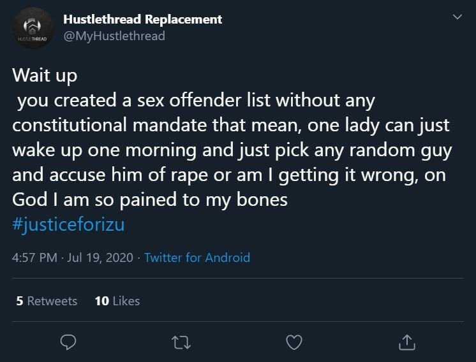
Task: Click the Hustle Thread logo text in avatar
Action: 33,39
